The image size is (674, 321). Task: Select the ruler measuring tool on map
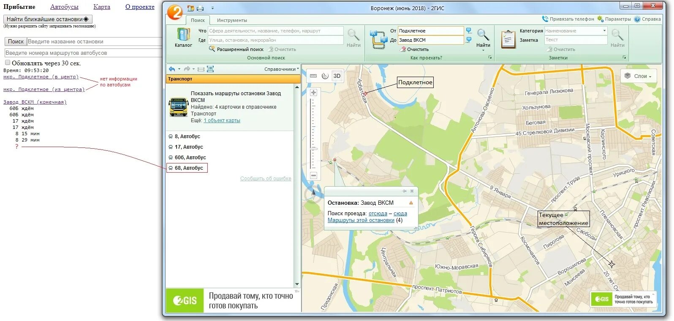pos(313,76)
